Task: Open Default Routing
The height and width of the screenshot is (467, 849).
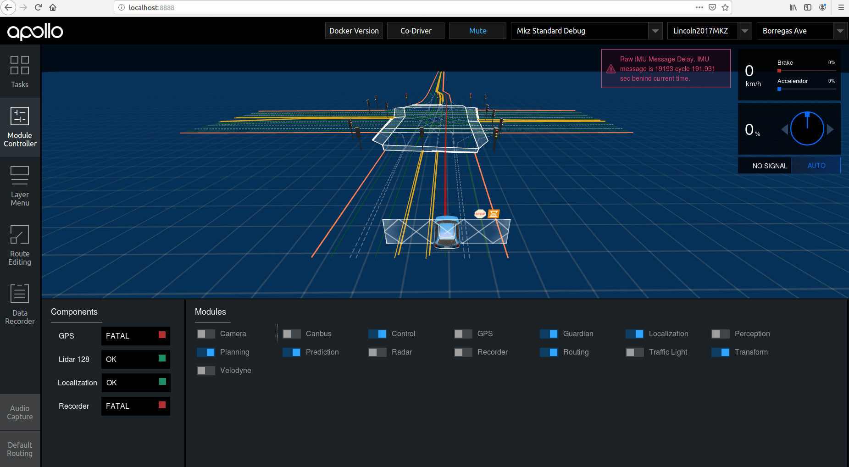Action: (x=20, y=449)
